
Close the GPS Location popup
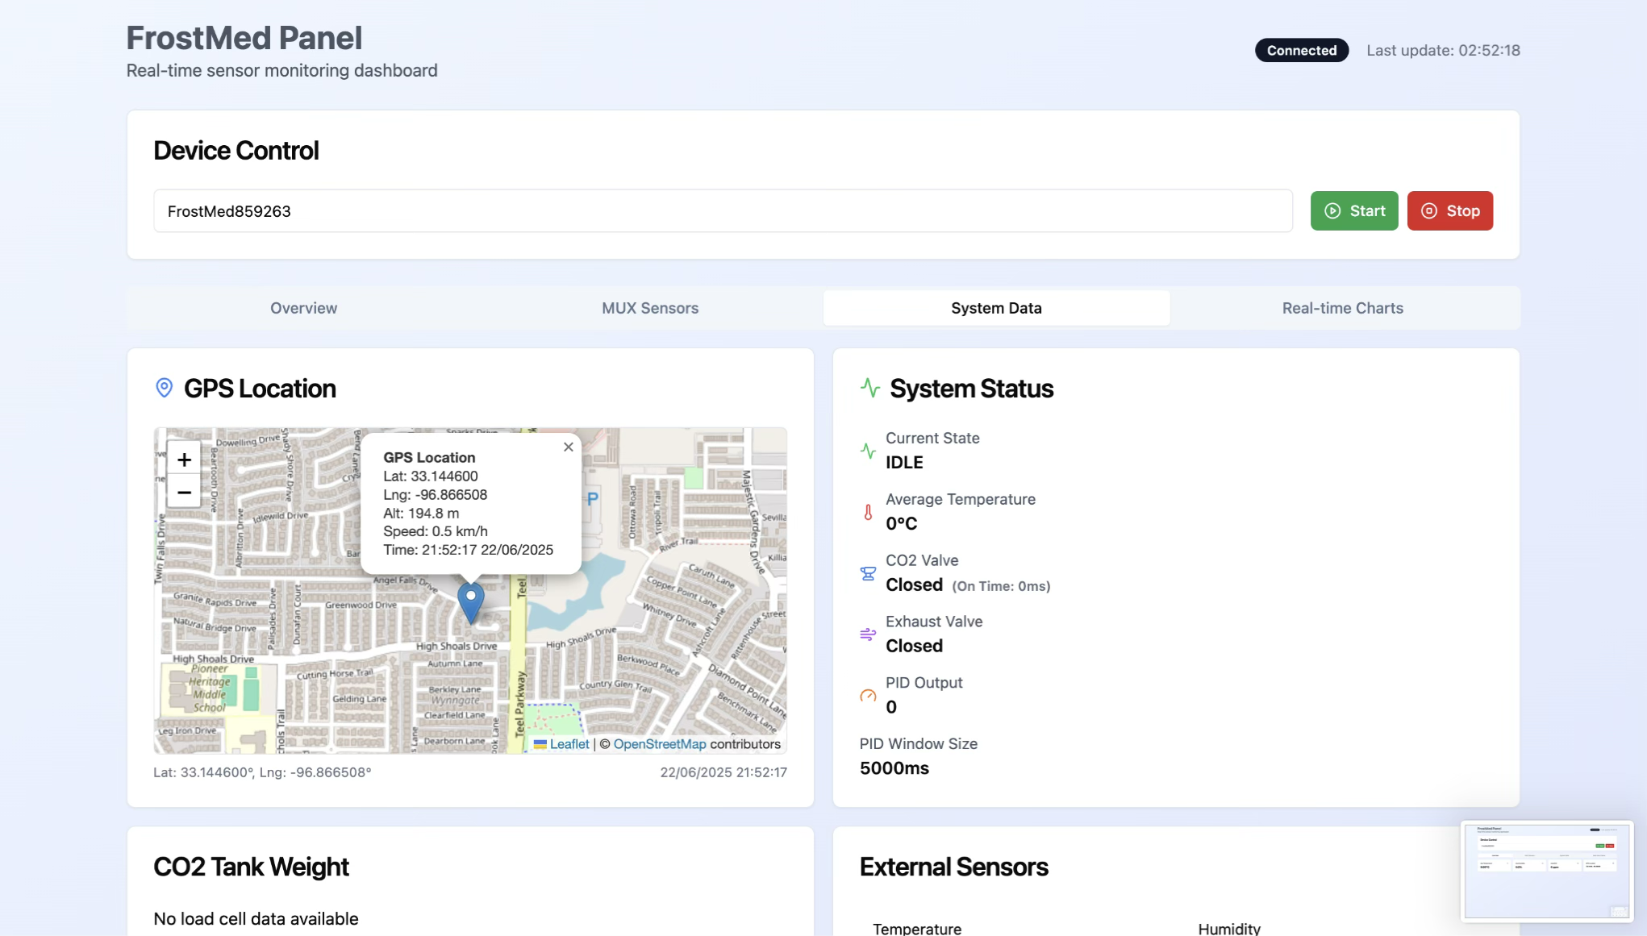tap(569, 447)
